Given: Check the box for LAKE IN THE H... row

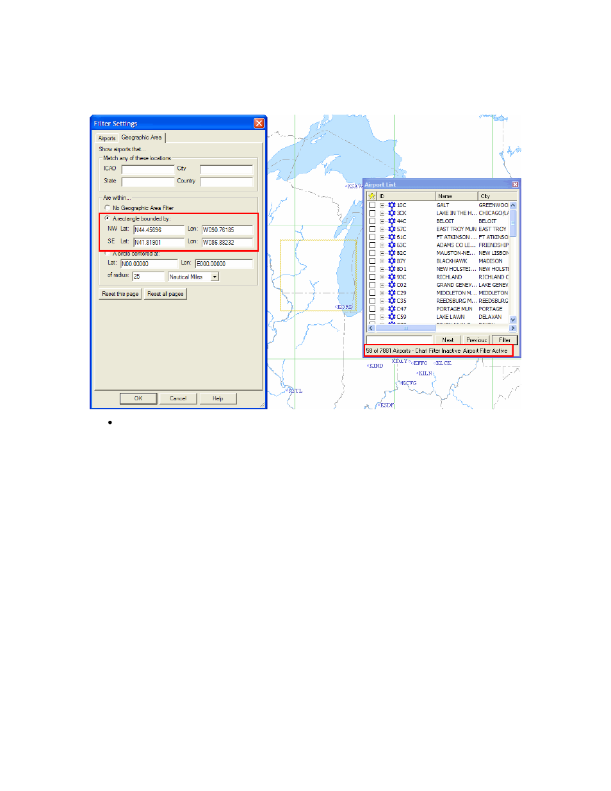Looking at the screenshot, I should (x=372, y=213).
